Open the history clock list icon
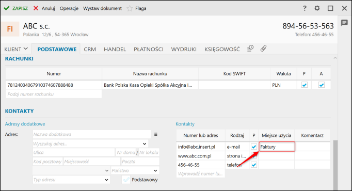 [x=250, y=48]
